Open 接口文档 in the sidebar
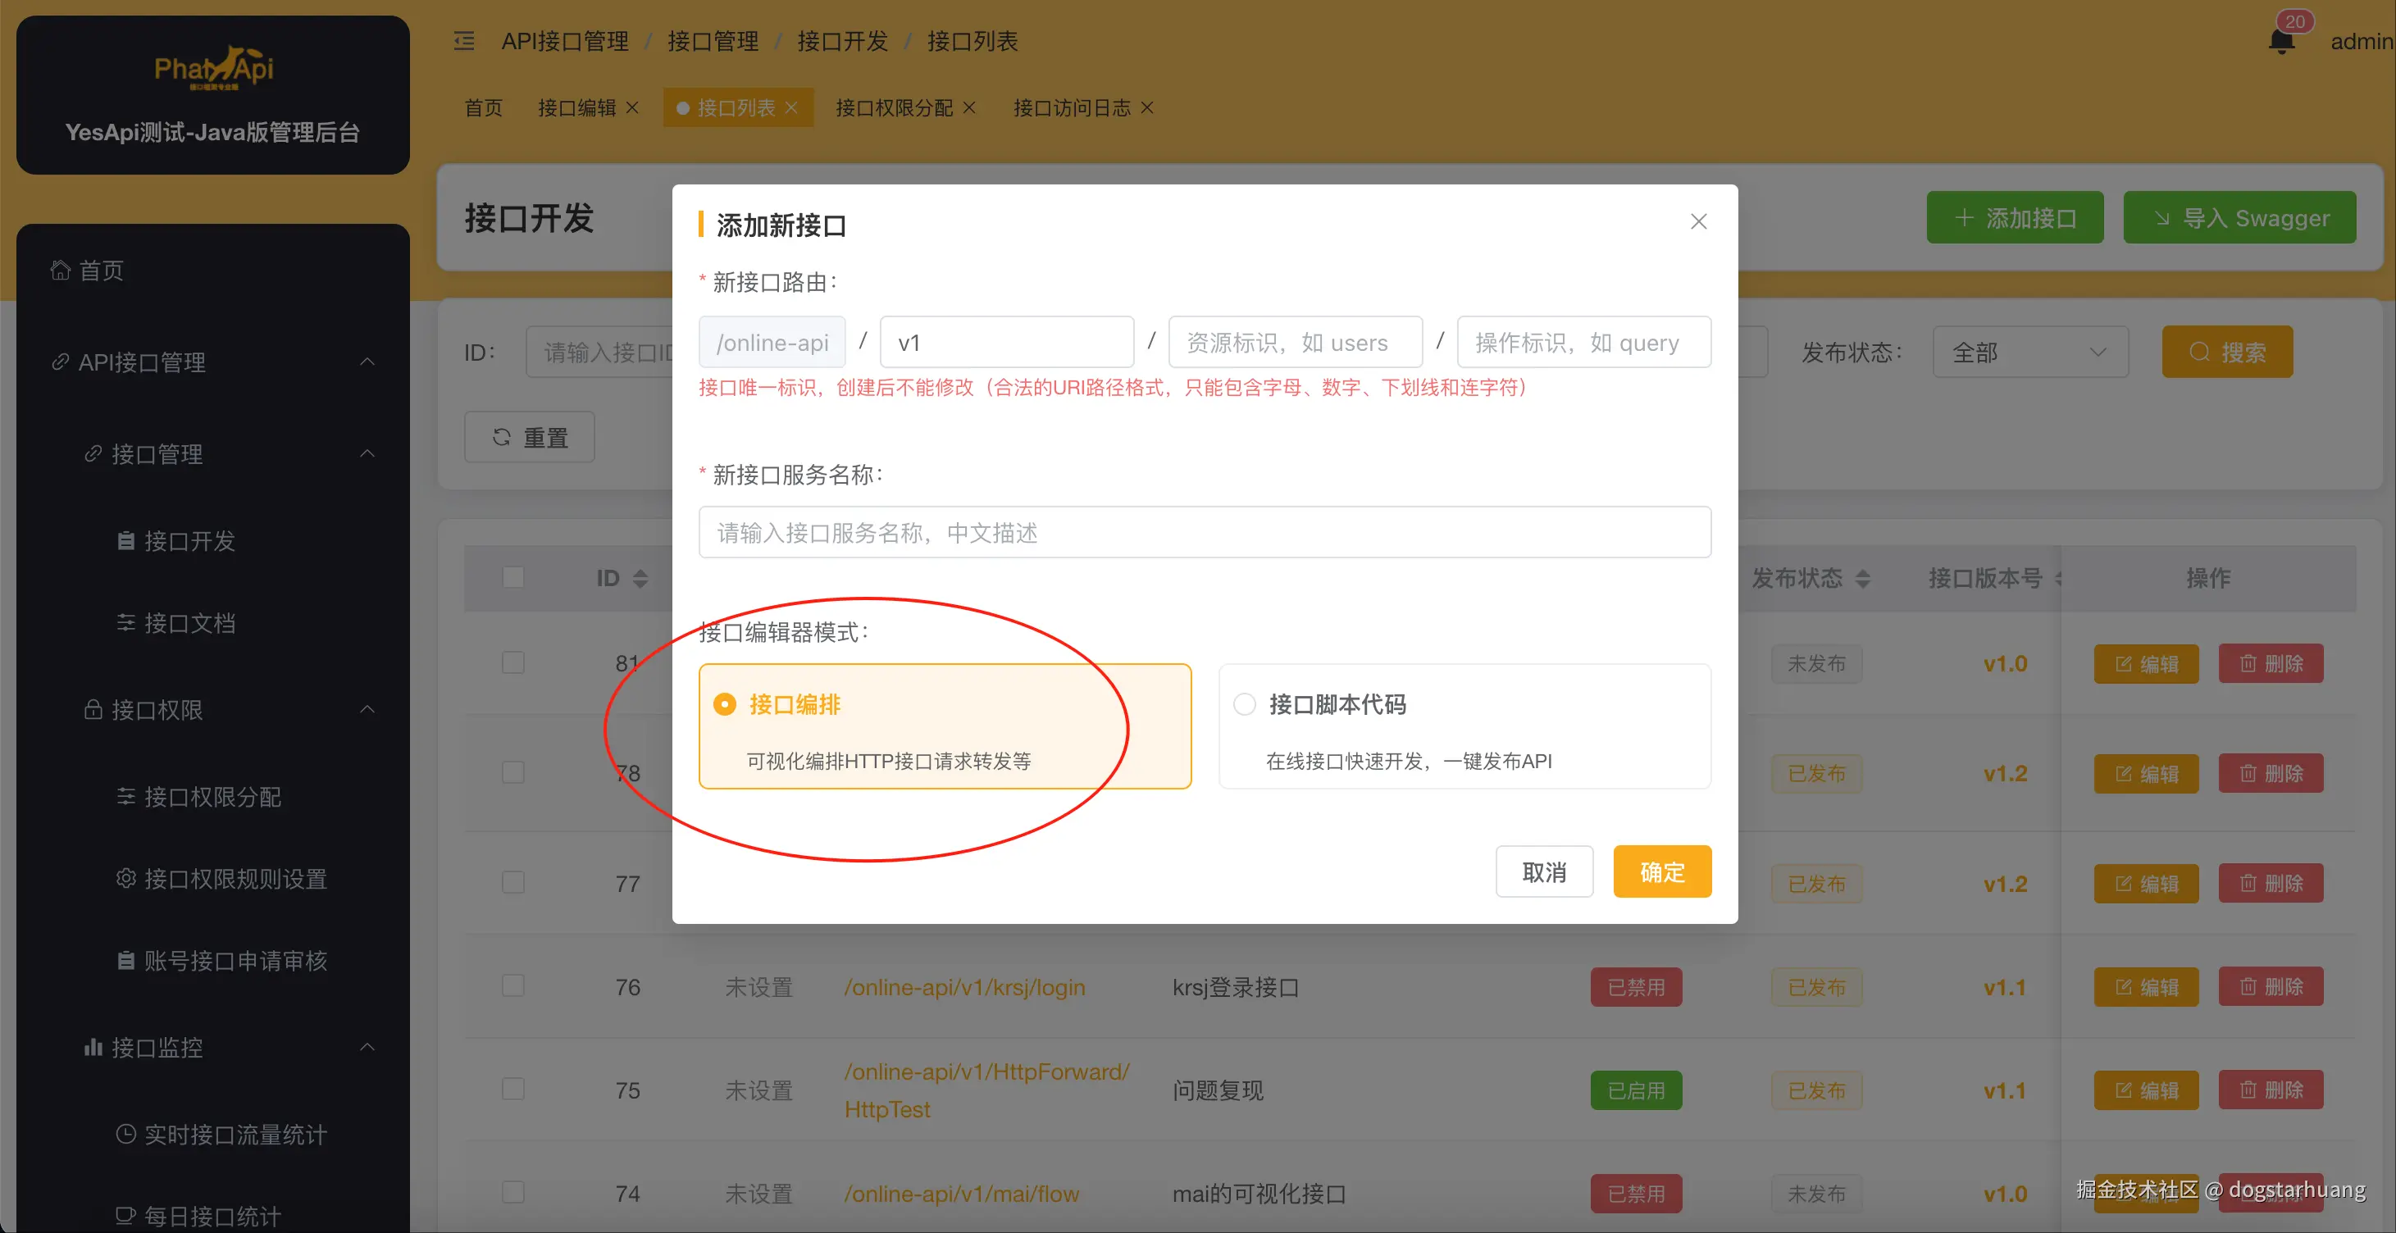This screenshot has width=2396, height=1233. [x=189, y=623]
